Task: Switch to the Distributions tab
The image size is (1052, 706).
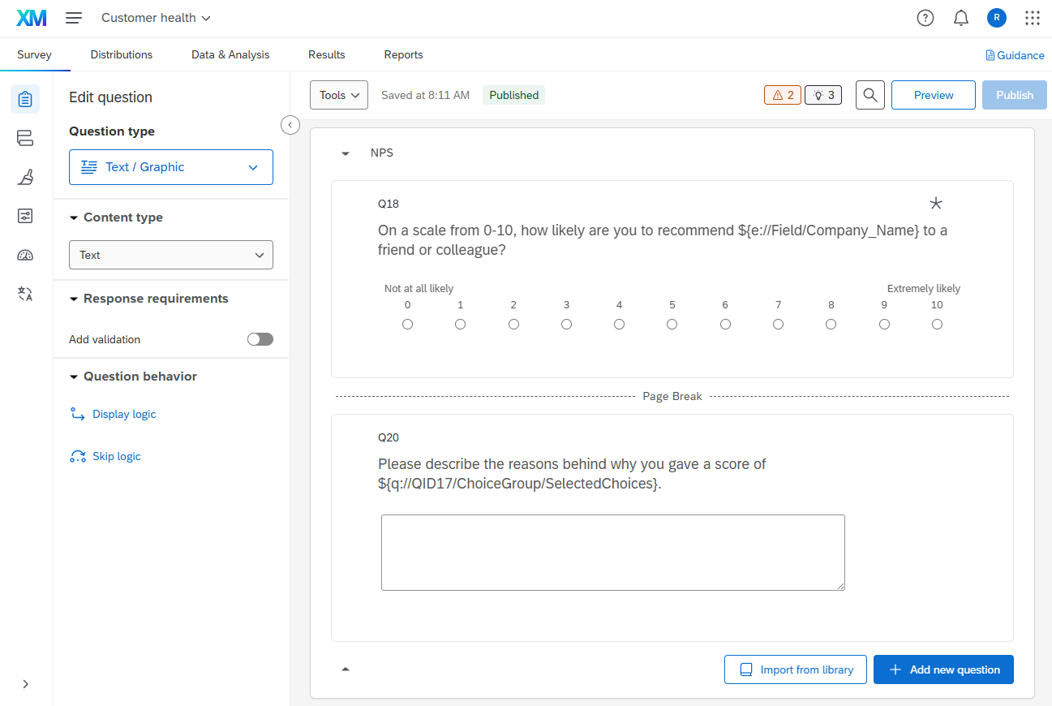Action: click(x=122, y=55)
